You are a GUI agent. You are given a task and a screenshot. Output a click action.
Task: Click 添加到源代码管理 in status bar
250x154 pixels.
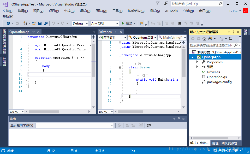click(x=225, y=151)
